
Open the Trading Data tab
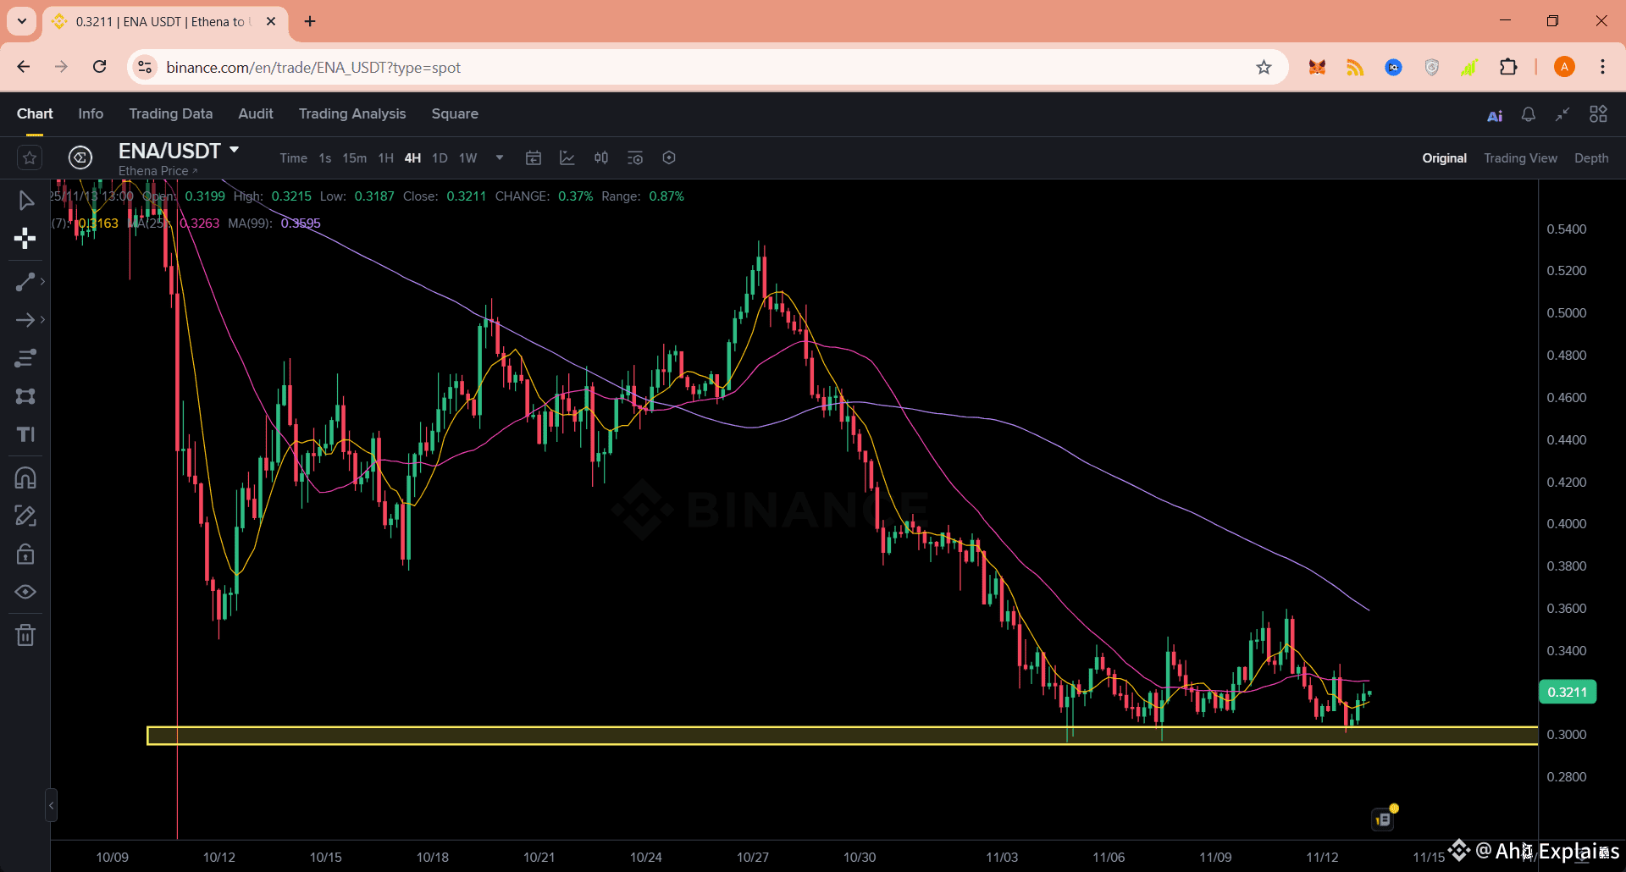tap(171, 113)
